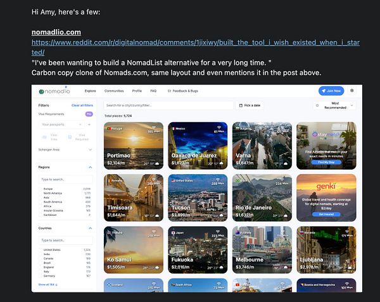380x302 pixels.
Task: Click Mexico flag on Oaxaca card
Action: pos(174,129)
